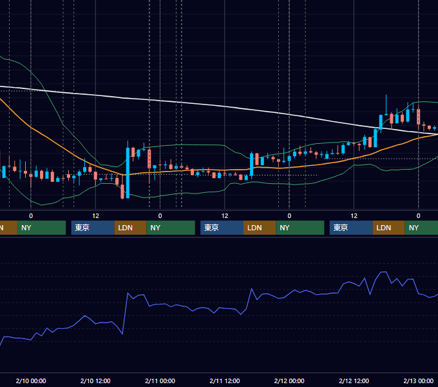Select the white long-term moving average line

[x=225, y=106]
